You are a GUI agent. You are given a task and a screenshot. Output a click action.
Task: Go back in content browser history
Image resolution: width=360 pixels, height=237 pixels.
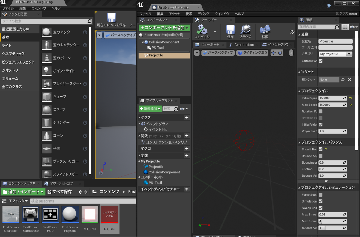[80, 192]
